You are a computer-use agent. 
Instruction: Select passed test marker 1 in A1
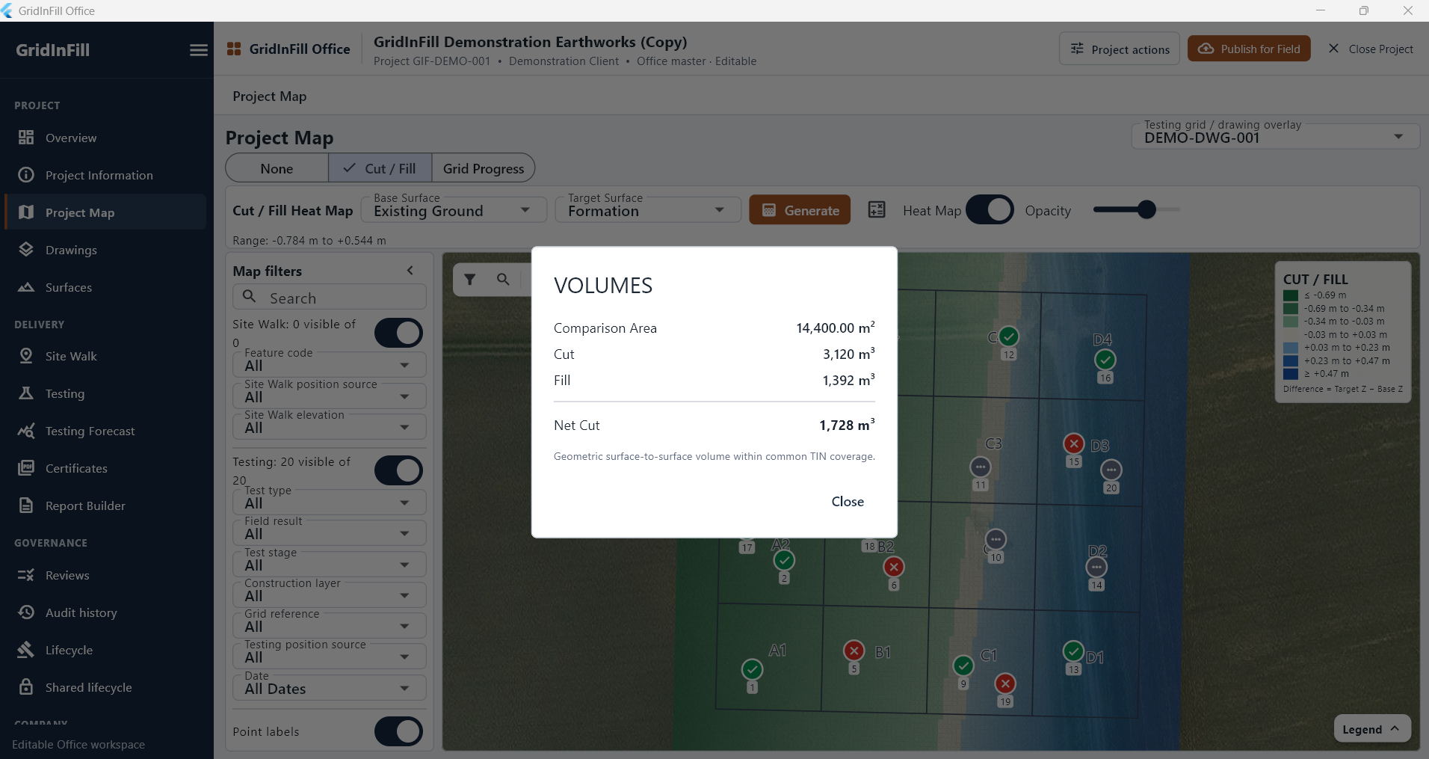click(x=752, y=669)
